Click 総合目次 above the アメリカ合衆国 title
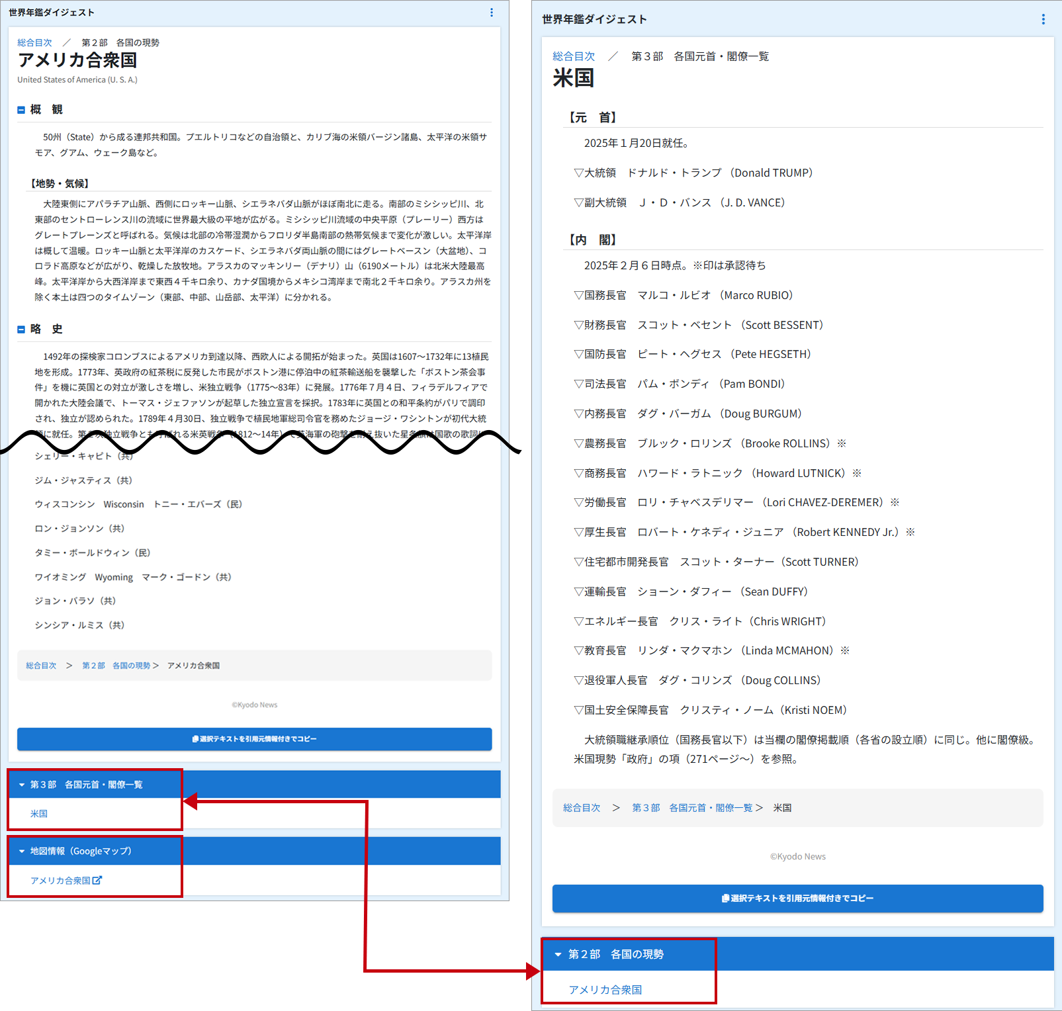The width and height of the screenshot is (1062, 1011). pos(34,42)
